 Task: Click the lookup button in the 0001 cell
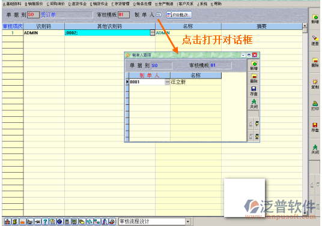[x=167, y=82]
